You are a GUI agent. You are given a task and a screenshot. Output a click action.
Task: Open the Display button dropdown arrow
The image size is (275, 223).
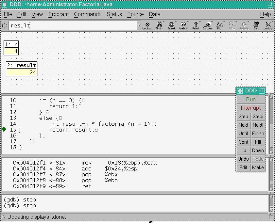(212, 22)
